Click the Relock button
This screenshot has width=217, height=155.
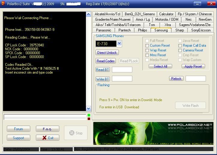pos(176,78)
